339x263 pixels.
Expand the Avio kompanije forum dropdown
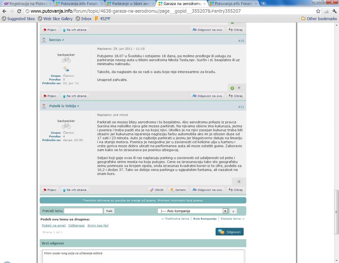point(225,211)
